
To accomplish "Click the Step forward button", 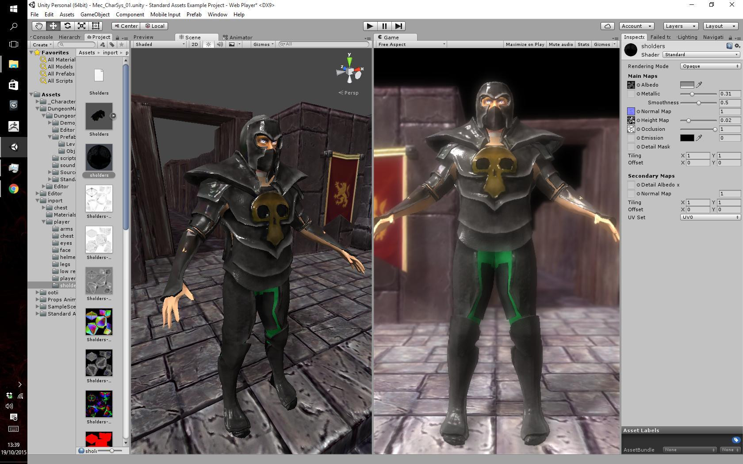I will [x=398, y=26].
